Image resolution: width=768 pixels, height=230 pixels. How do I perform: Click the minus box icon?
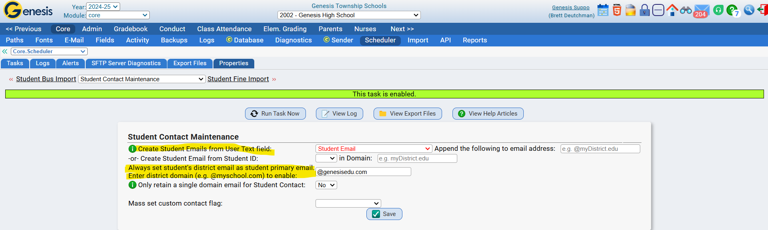coord(658,10)
